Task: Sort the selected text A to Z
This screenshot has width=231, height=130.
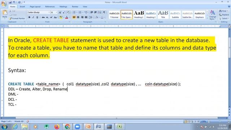Action: 100,12
